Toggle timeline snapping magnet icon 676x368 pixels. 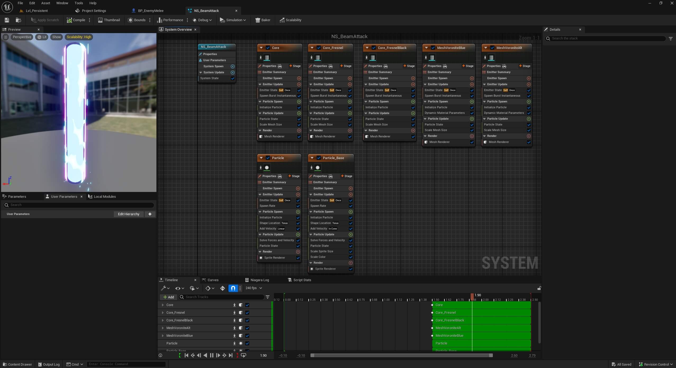(x=233, y=288)
